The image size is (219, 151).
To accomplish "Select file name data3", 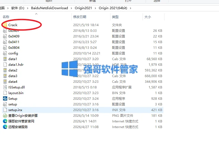I will (x=13, y=76).
